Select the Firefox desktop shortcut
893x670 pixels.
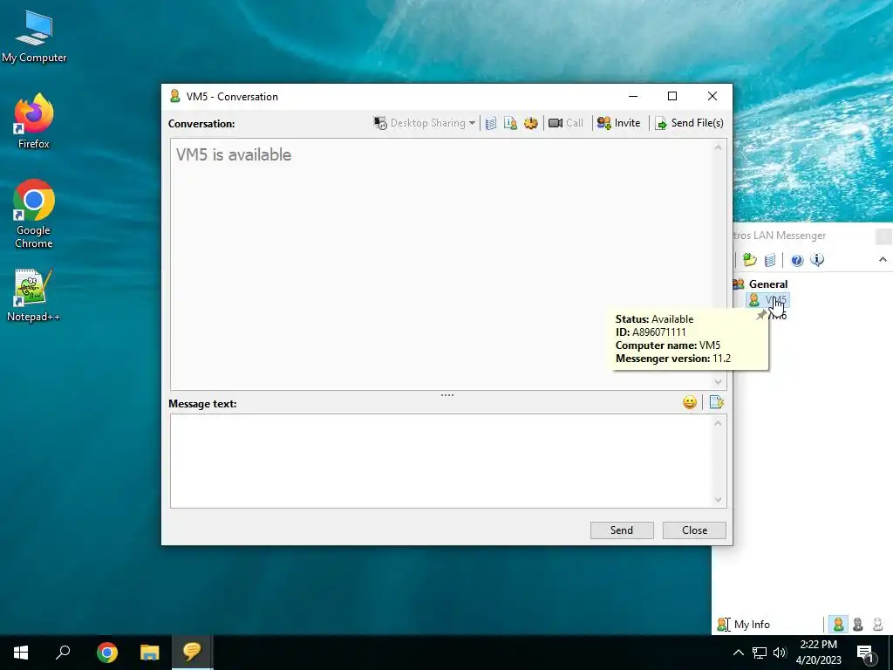coord(34,120)
